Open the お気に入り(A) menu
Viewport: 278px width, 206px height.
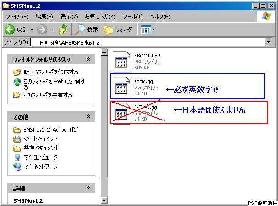[100, 17]
